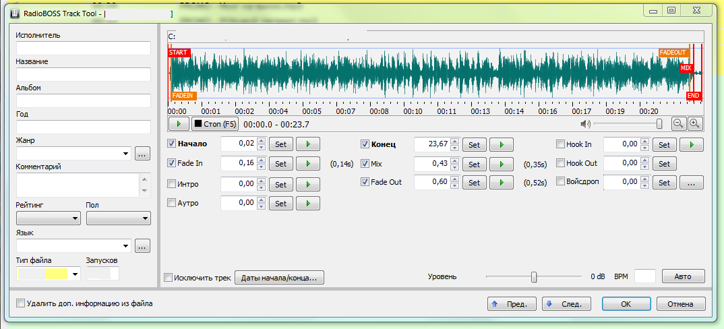Toggle the Fade Out checkbox

click(365, 182)
